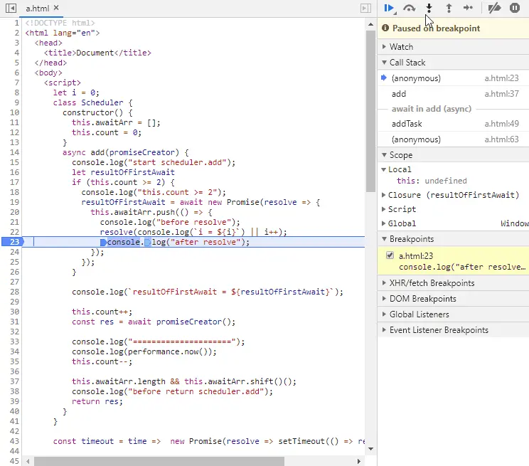
Task: Collapse the Call Stack section
Action: click(x=453, y=63)
